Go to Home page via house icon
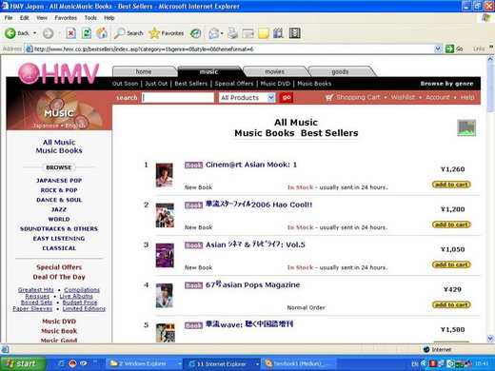Viewport: 495px width, 371px height. pyautogui.click(x=102, y=33)
